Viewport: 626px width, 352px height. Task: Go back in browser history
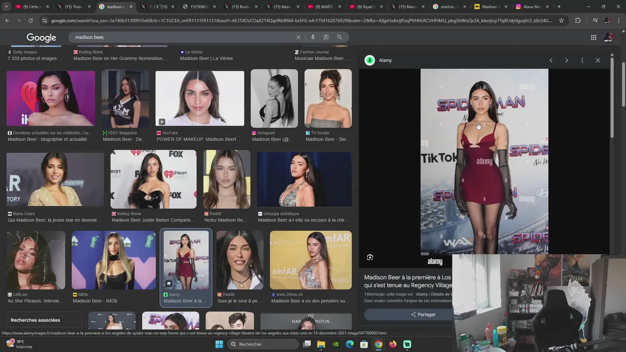pyautogui.click(x=7, y=21)
